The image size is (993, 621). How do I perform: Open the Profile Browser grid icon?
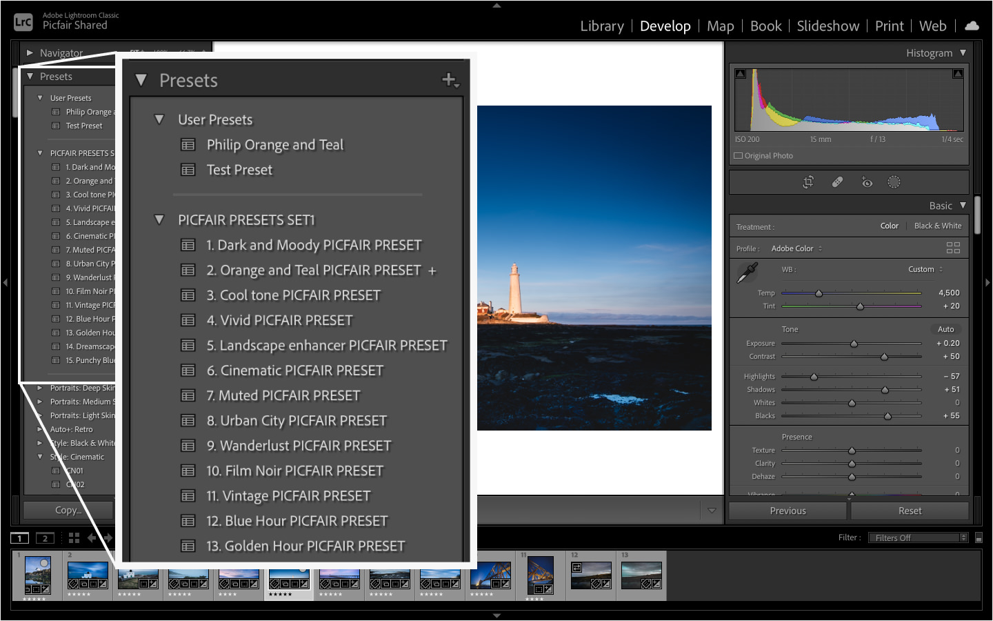[x=953, y=248]
